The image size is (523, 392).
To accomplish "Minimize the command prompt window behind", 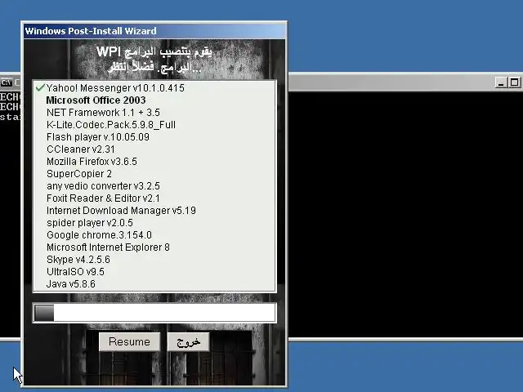I will (501, 82).
